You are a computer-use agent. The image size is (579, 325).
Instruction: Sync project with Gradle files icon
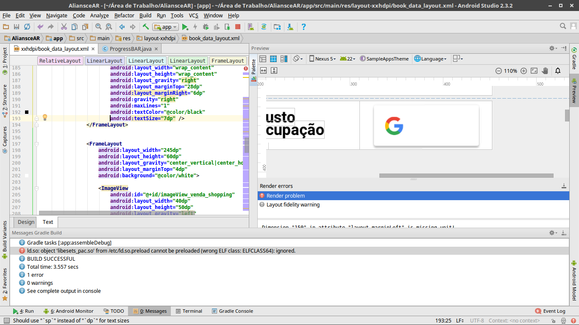click(264, 27)
